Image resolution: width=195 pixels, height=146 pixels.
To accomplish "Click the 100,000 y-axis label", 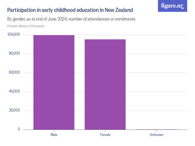I will 14,35.
